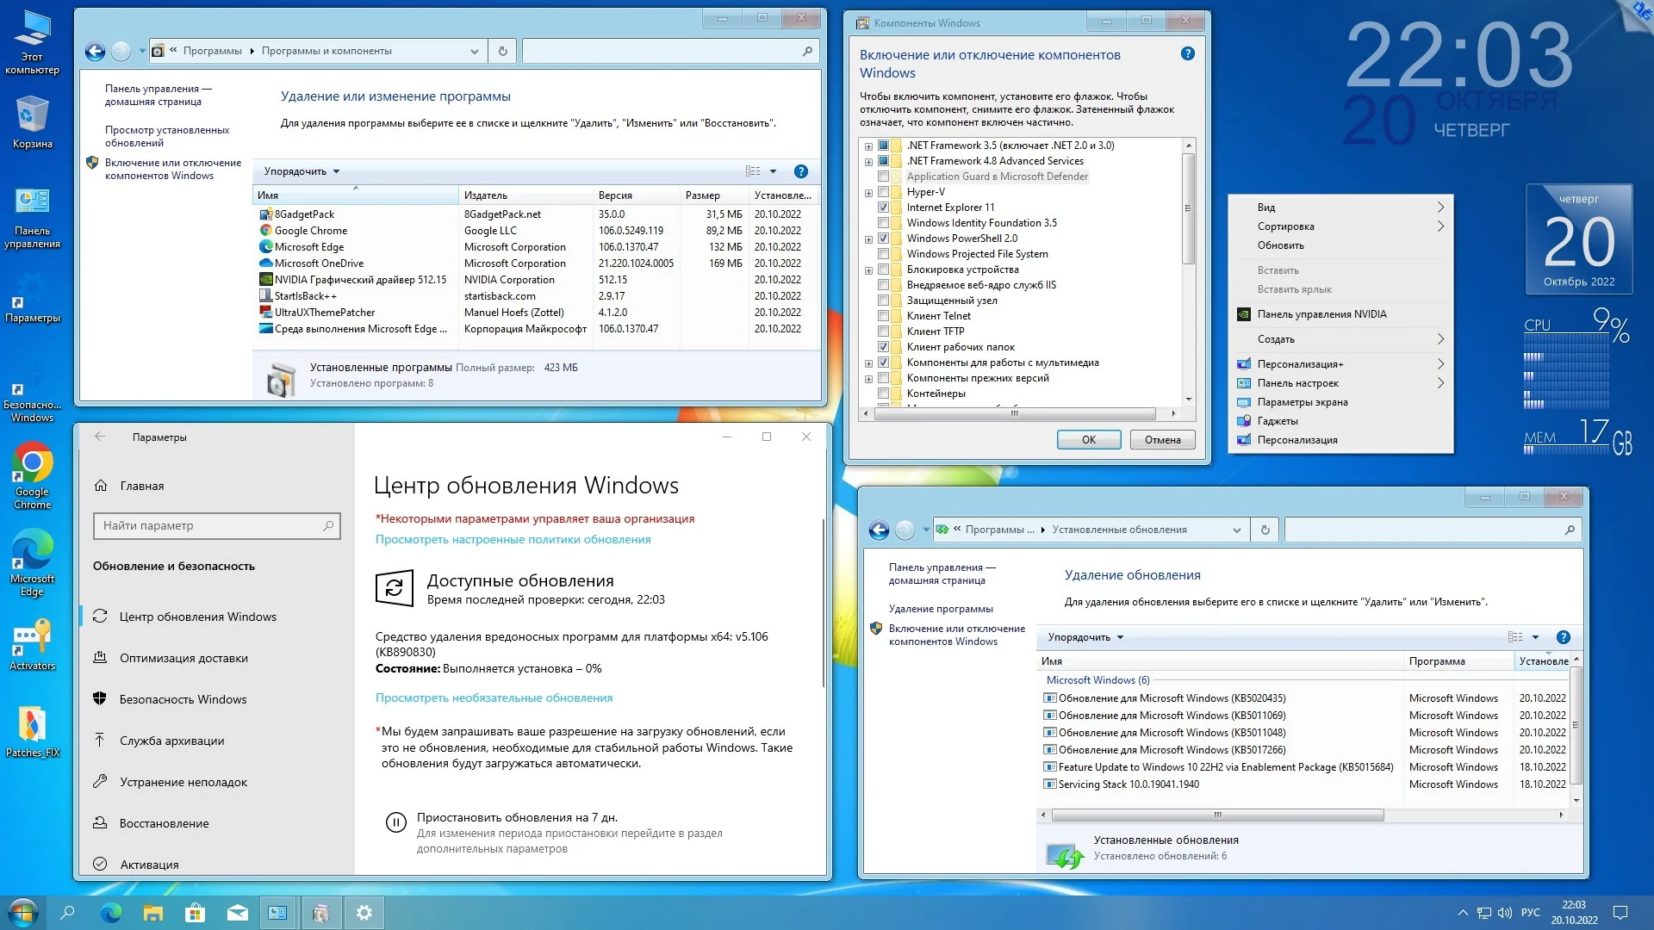This screenshot has width=1654, height=930.
Task: Click OK in Windows Features dialog
Action: (x=1088, y=440)
